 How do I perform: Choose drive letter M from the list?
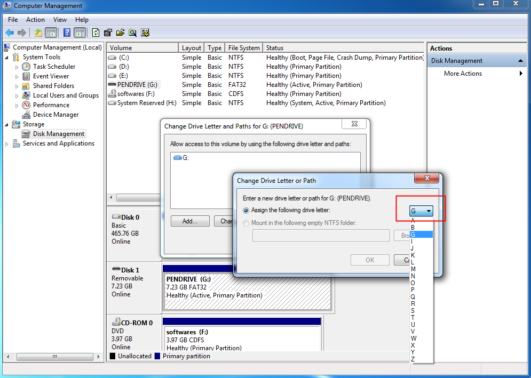(413, 269)
